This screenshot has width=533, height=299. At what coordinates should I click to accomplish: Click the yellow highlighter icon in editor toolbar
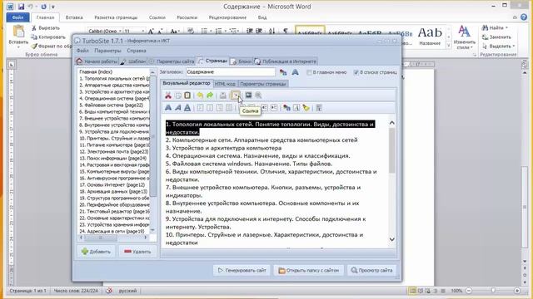[306, 108]
